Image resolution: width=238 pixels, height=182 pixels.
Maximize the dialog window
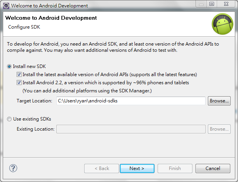coord(212,4)
